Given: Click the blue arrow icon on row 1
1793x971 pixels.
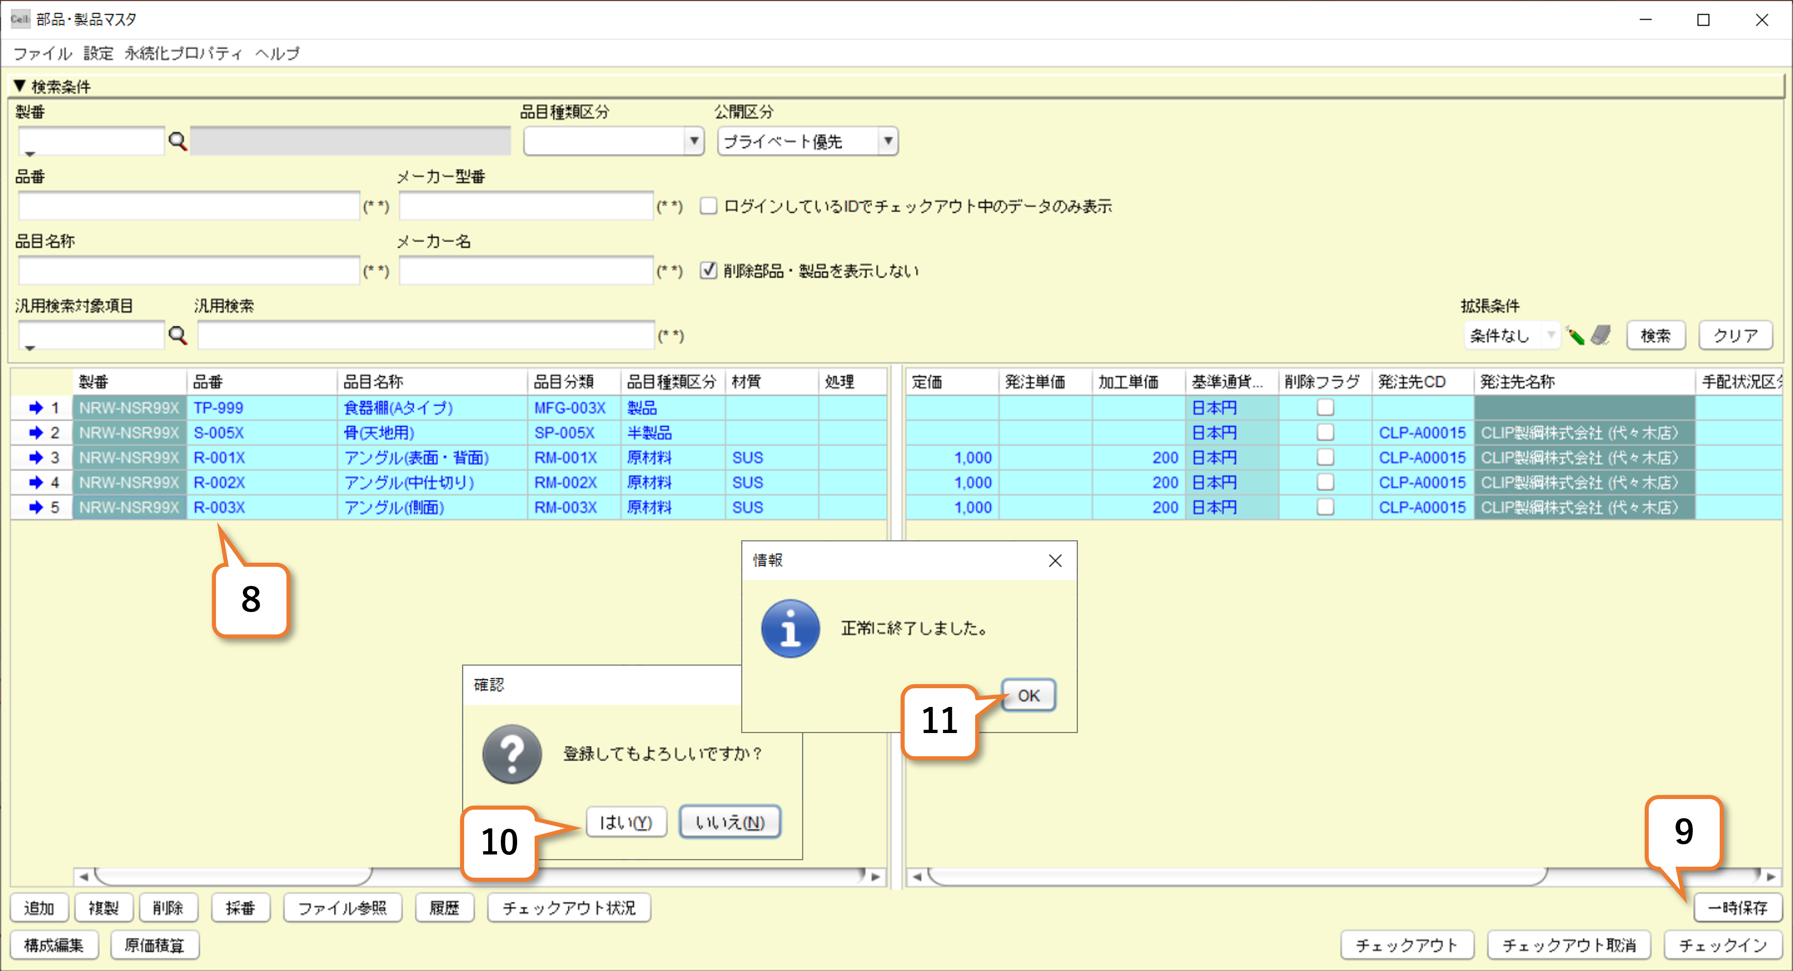Looking at the screenshot, I should pos(36,408).
